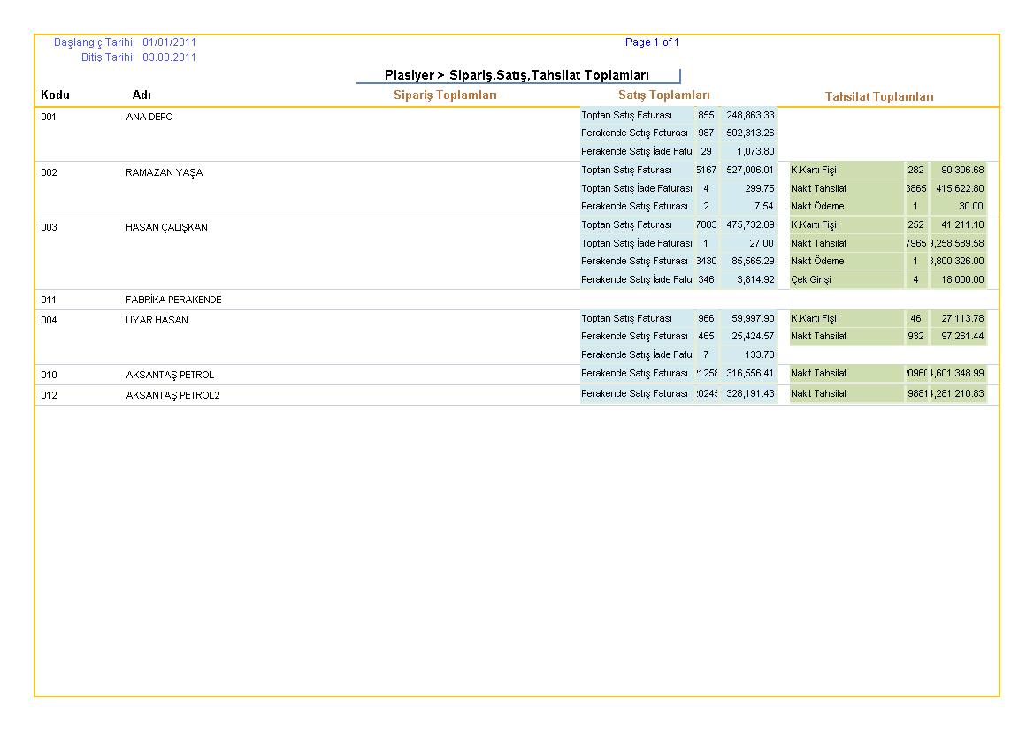Select code 002 in the Kodu column
Image resolution: width=1034 pixels, height=730 pixels.
point(49,172)
